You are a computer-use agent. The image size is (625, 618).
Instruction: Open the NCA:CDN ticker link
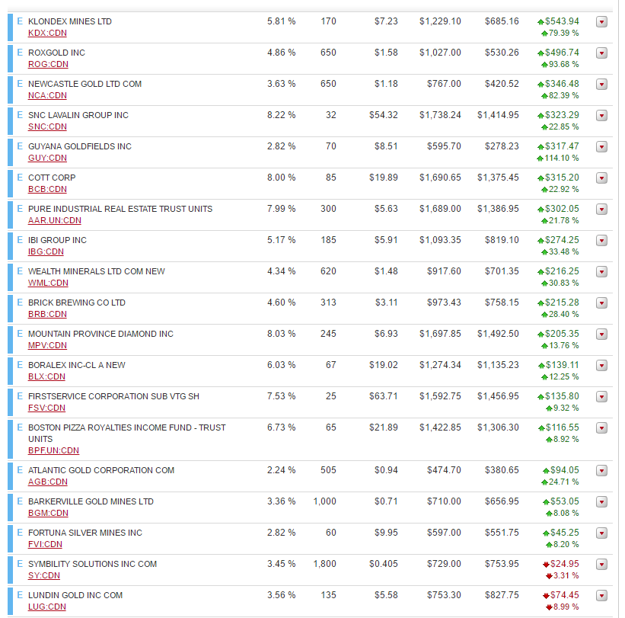click(x=47, y=96)
